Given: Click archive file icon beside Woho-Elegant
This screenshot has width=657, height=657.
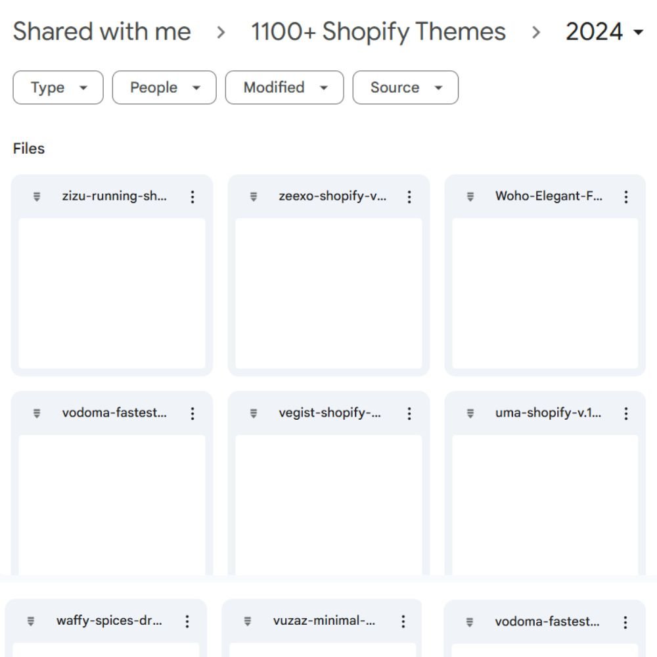Looking at the screenshot, I should click(x=470, y=196).
